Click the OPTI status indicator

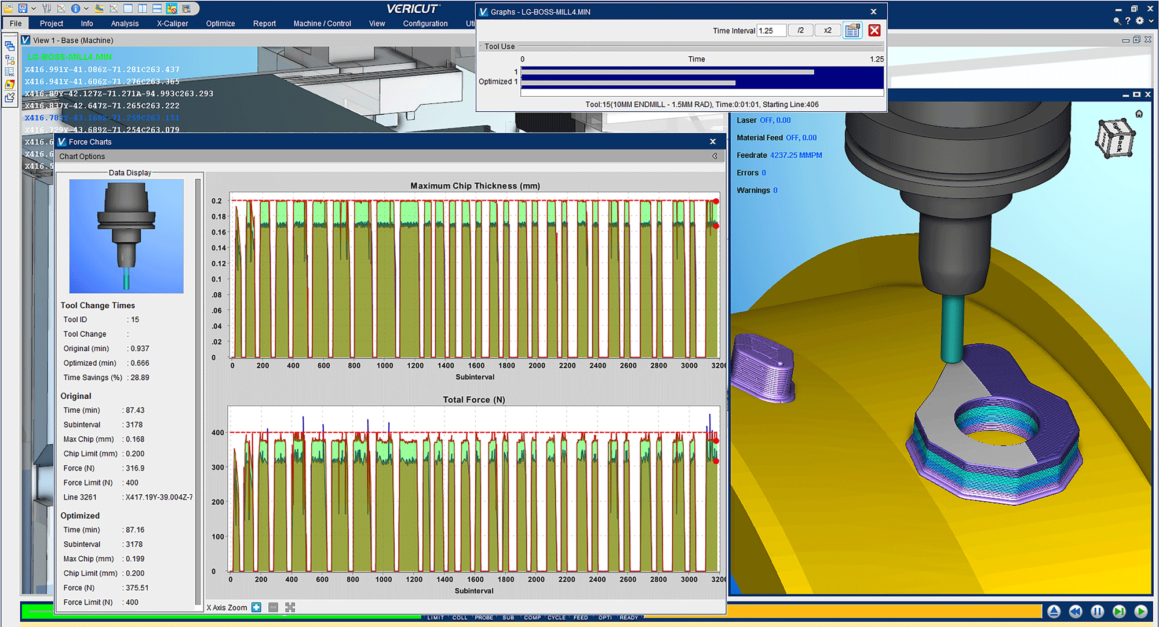point(605,618)
